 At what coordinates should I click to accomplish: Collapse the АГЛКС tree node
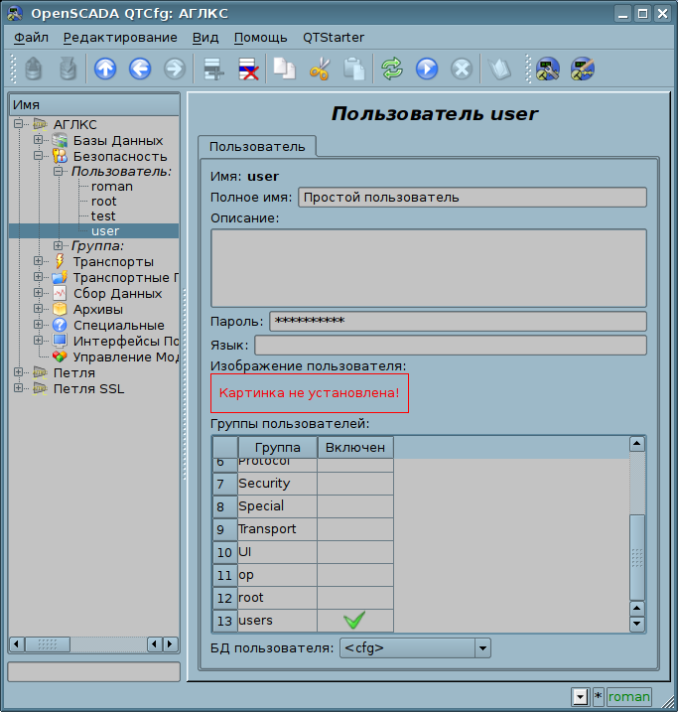tap(18, 123)
